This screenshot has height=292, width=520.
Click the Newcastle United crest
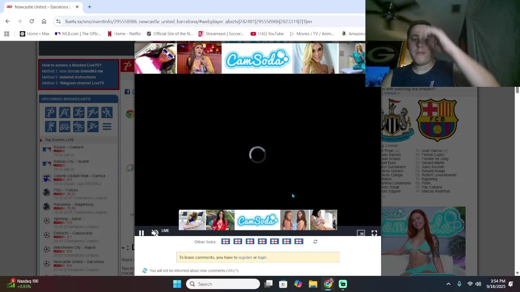tap(396, 120)
